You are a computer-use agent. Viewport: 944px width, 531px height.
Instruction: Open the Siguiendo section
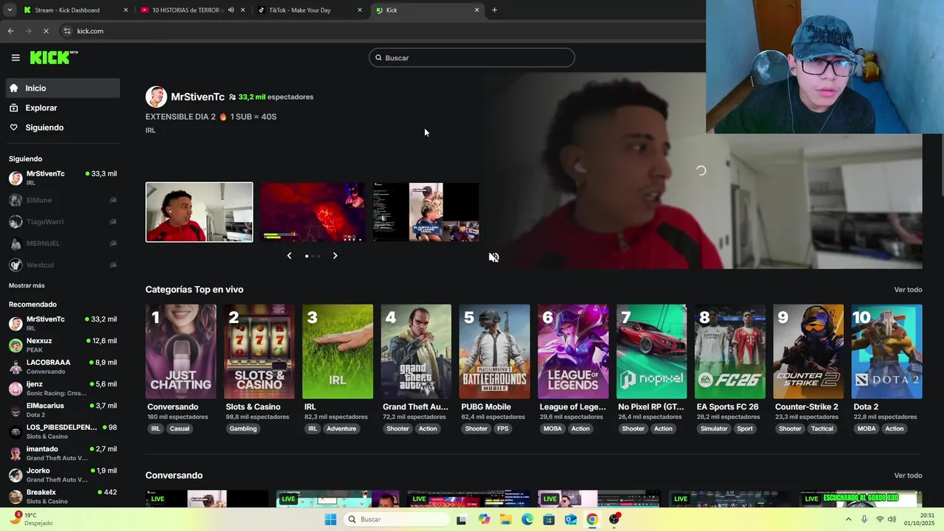click(x=62, y=128)
